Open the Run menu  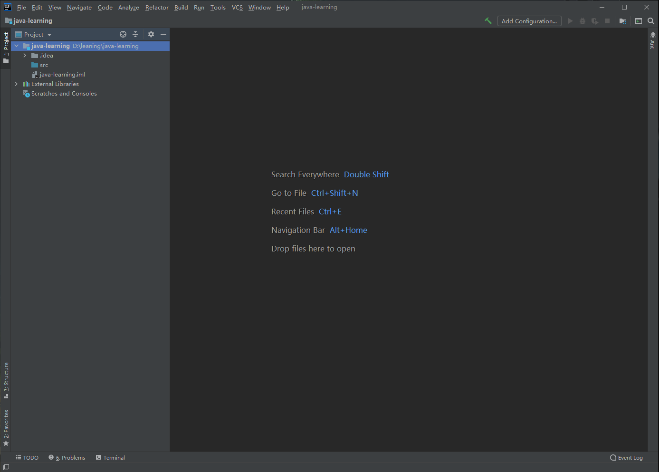199,7
